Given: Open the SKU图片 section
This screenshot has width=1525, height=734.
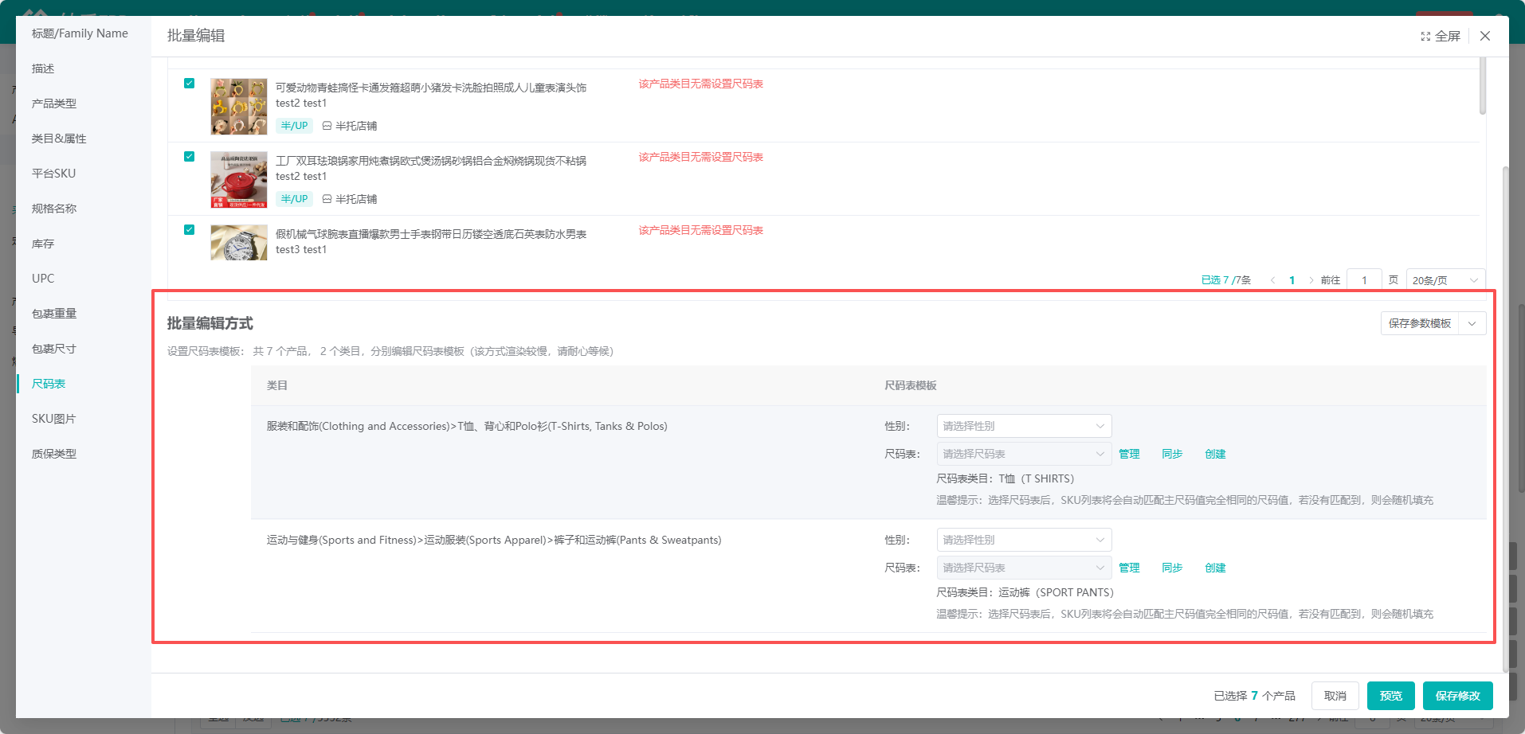Looking at the screenshot, I should (x=53, y=419).
